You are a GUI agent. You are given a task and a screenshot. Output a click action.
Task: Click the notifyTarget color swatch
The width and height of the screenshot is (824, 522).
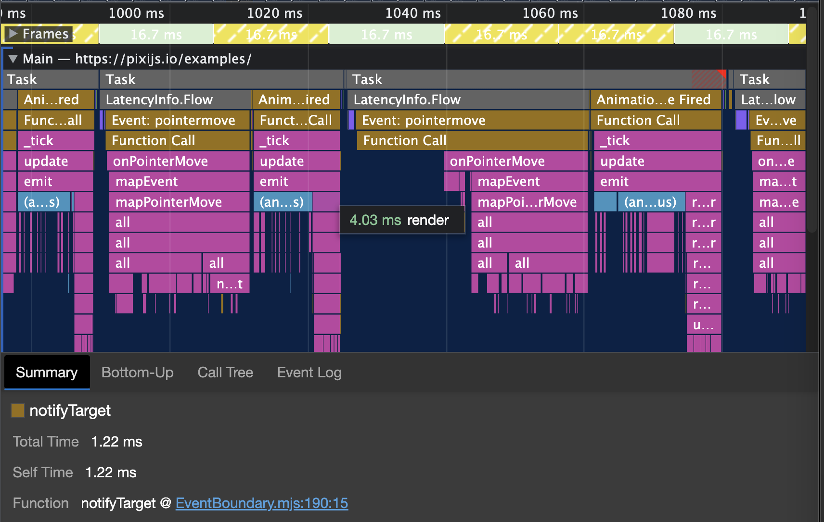pyautogui.click(x=18, y=410)
